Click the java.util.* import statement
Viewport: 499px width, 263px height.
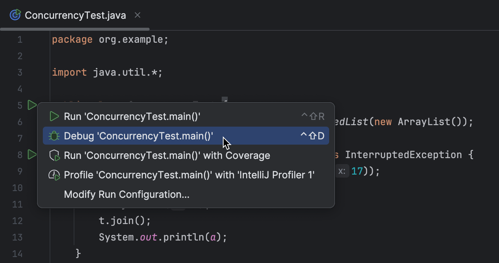click(x=107, y=72)
